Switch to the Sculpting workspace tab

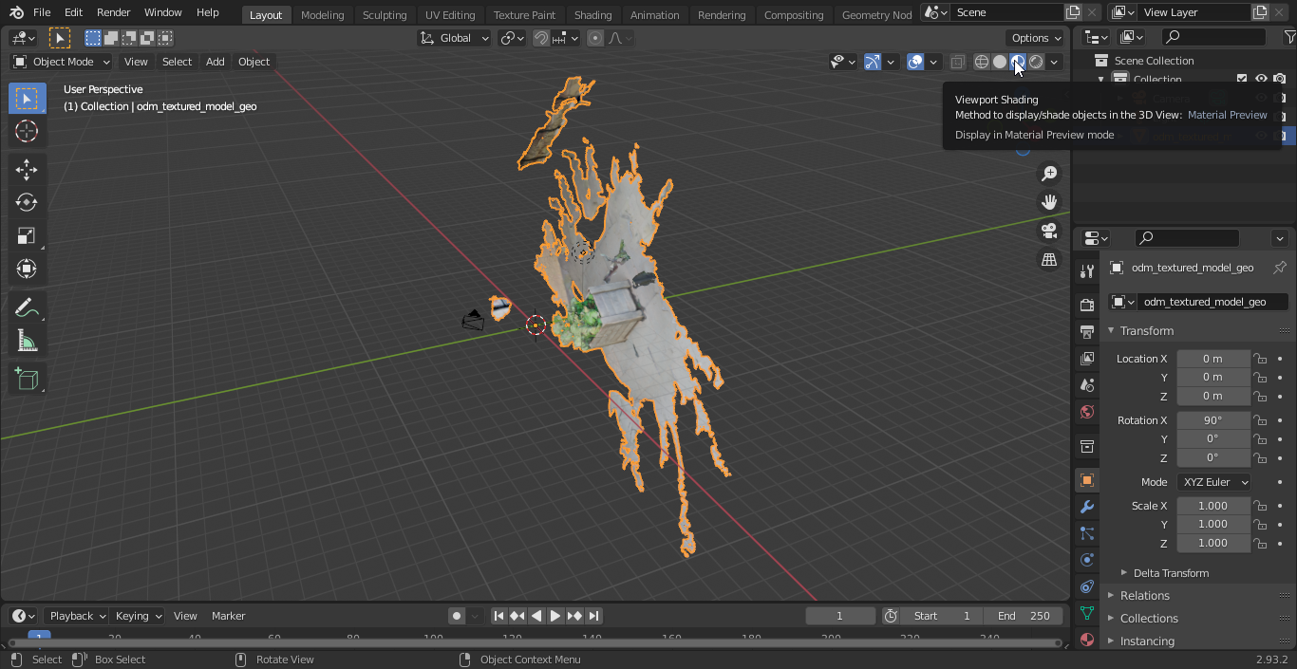coord(384,14)
